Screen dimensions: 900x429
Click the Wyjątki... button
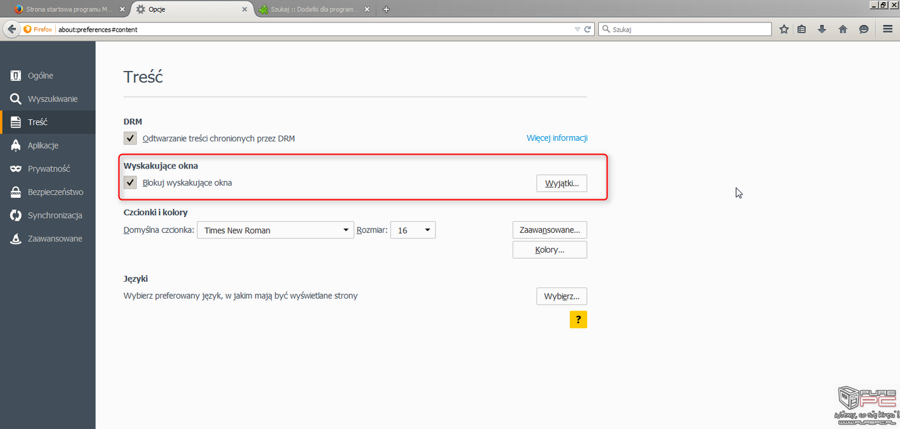click(x=561, y=184)
